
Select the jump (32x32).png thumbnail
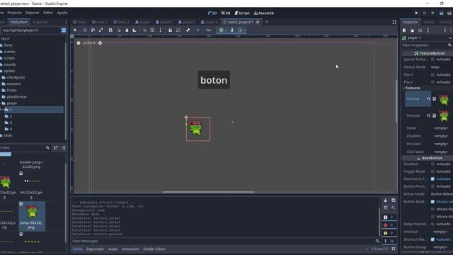[32, 216]
